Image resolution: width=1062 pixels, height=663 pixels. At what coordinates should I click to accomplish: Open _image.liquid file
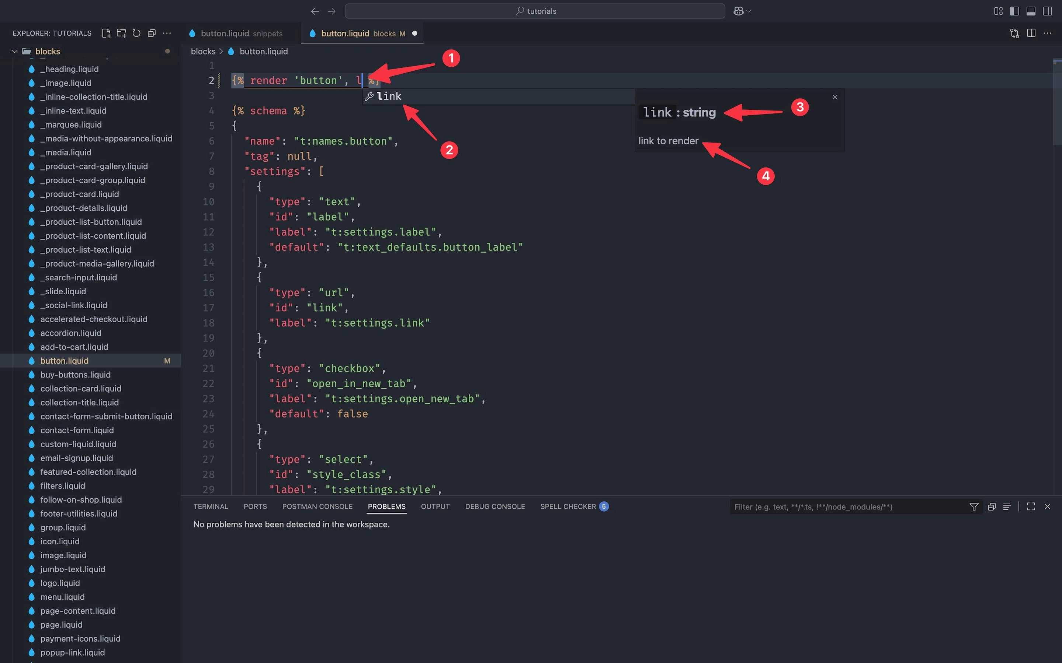click(x=66, y=83)
